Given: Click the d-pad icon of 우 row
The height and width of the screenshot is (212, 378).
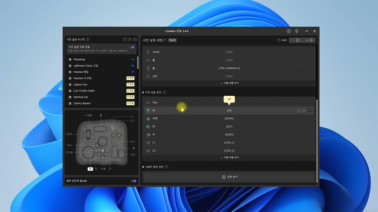Looking at the screenshot, I should [x=148, y=135].
